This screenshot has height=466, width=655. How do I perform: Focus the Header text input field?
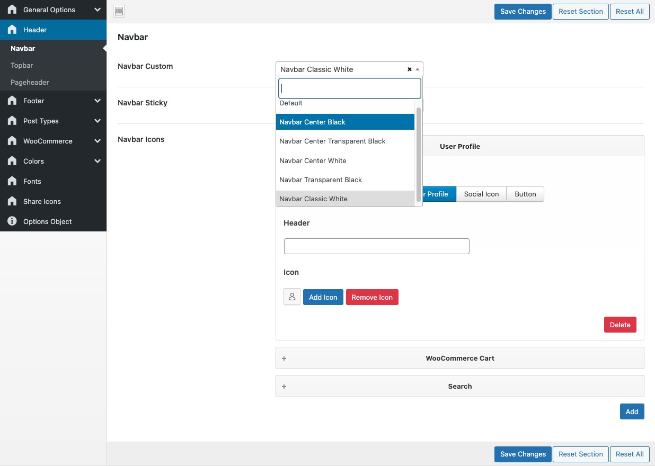point(376,246)
